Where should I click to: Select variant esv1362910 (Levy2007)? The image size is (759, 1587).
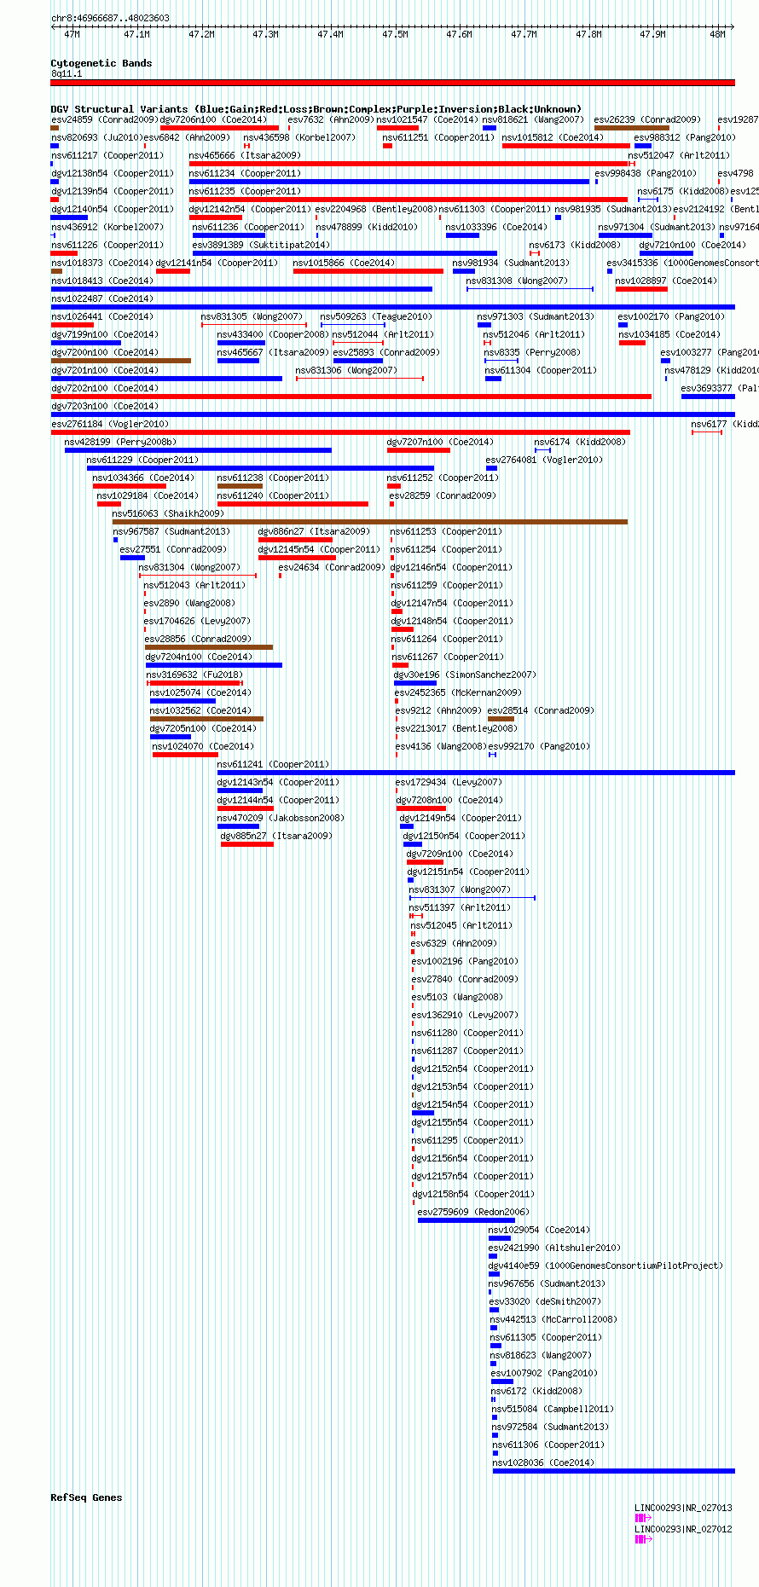(x=465, y=1015)
